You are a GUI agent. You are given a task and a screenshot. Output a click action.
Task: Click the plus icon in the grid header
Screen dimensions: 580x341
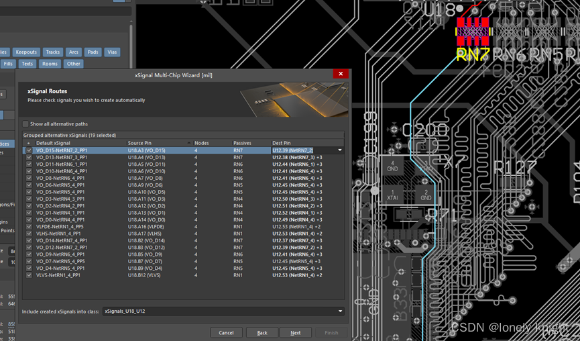28,143
